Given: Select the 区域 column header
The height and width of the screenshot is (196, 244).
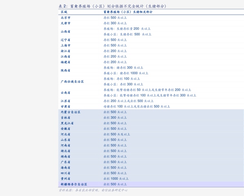Looking at the screenshot, I should pos(64,12).
